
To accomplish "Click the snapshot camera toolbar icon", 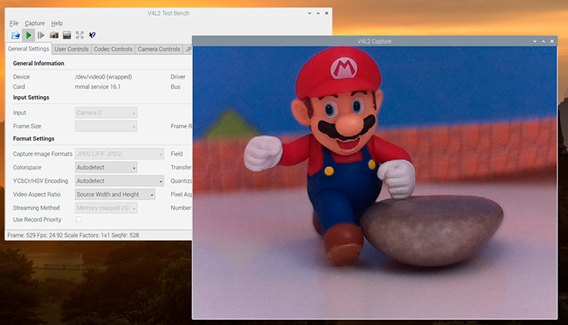I will [x=54, y=35].
